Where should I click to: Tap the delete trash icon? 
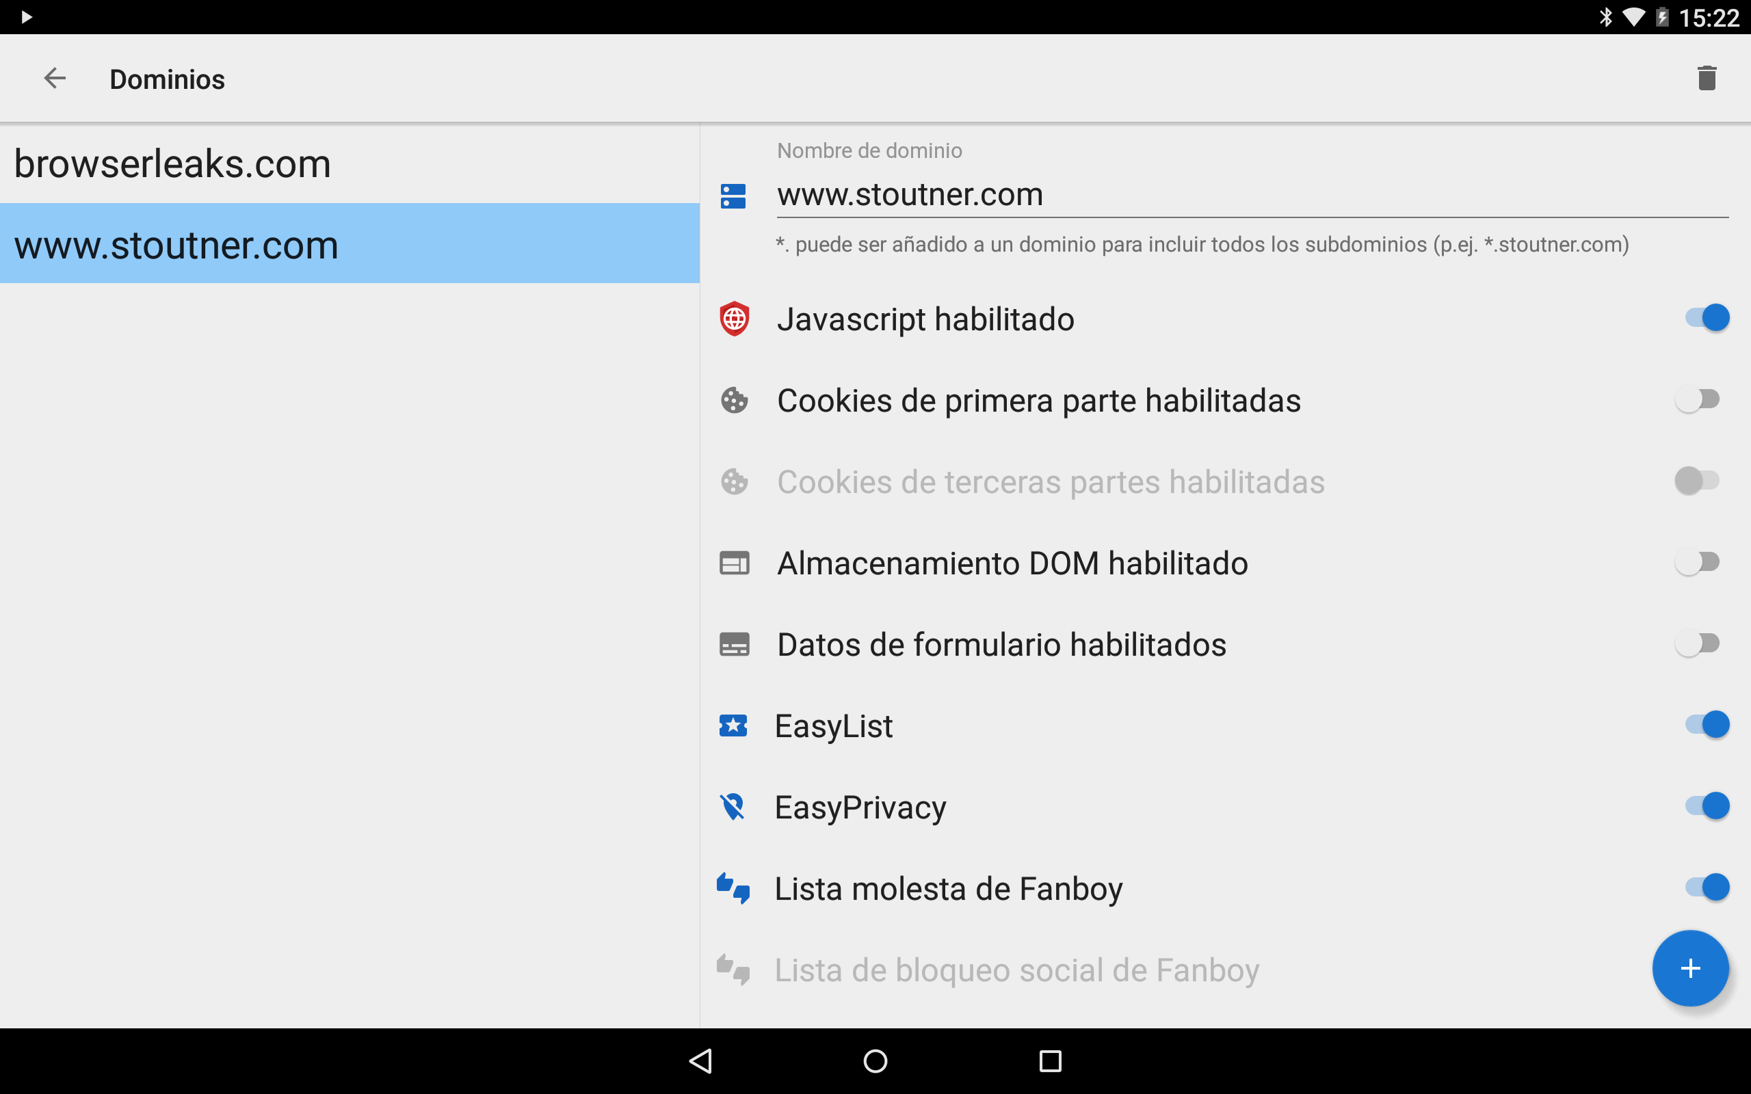[x=1706, y=78]
